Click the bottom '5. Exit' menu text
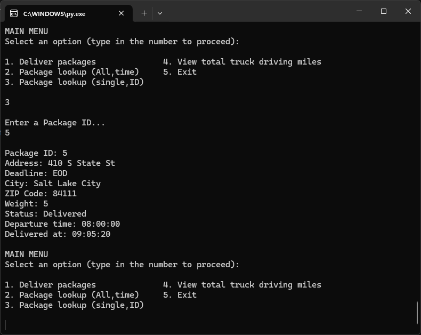 [180, 295]
